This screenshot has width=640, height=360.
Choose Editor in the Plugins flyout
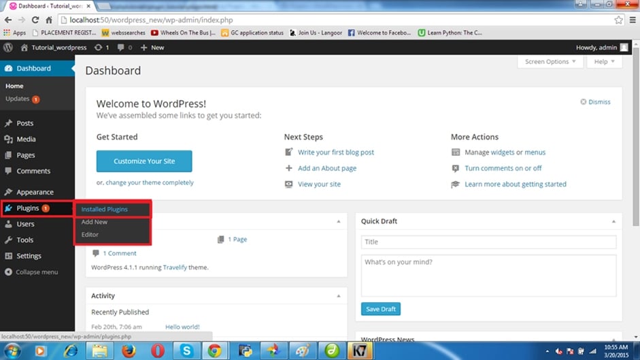(x=90, y=235)
